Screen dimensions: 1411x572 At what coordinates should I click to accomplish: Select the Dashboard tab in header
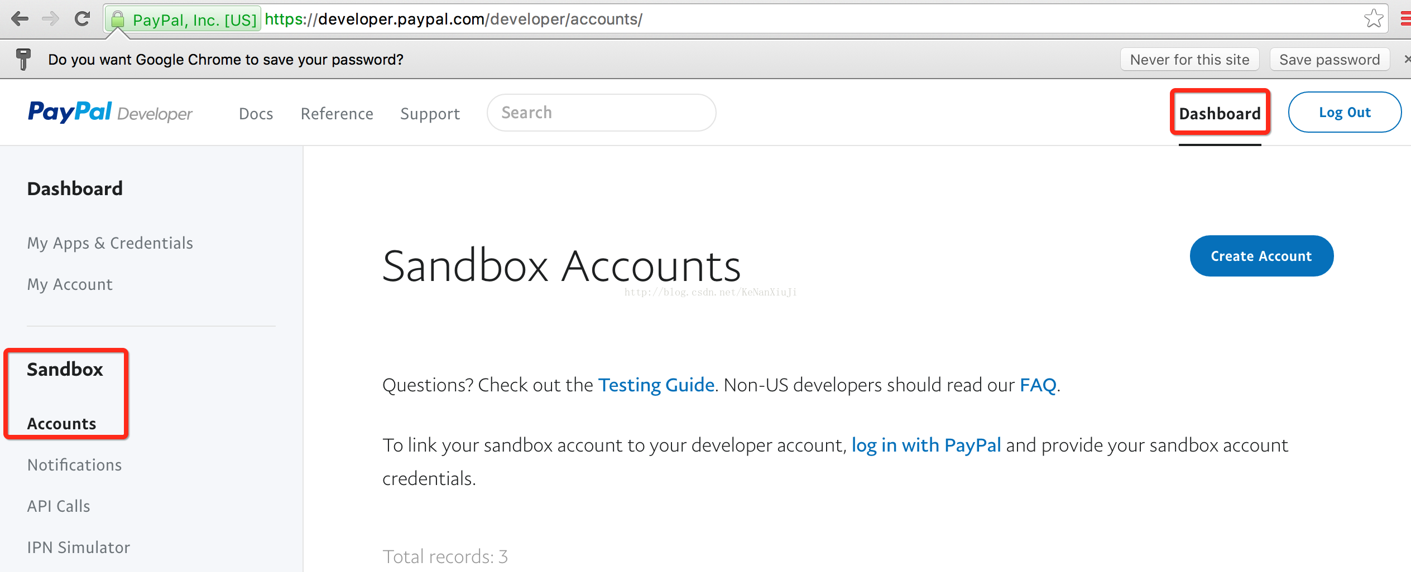pos(1220,114)
